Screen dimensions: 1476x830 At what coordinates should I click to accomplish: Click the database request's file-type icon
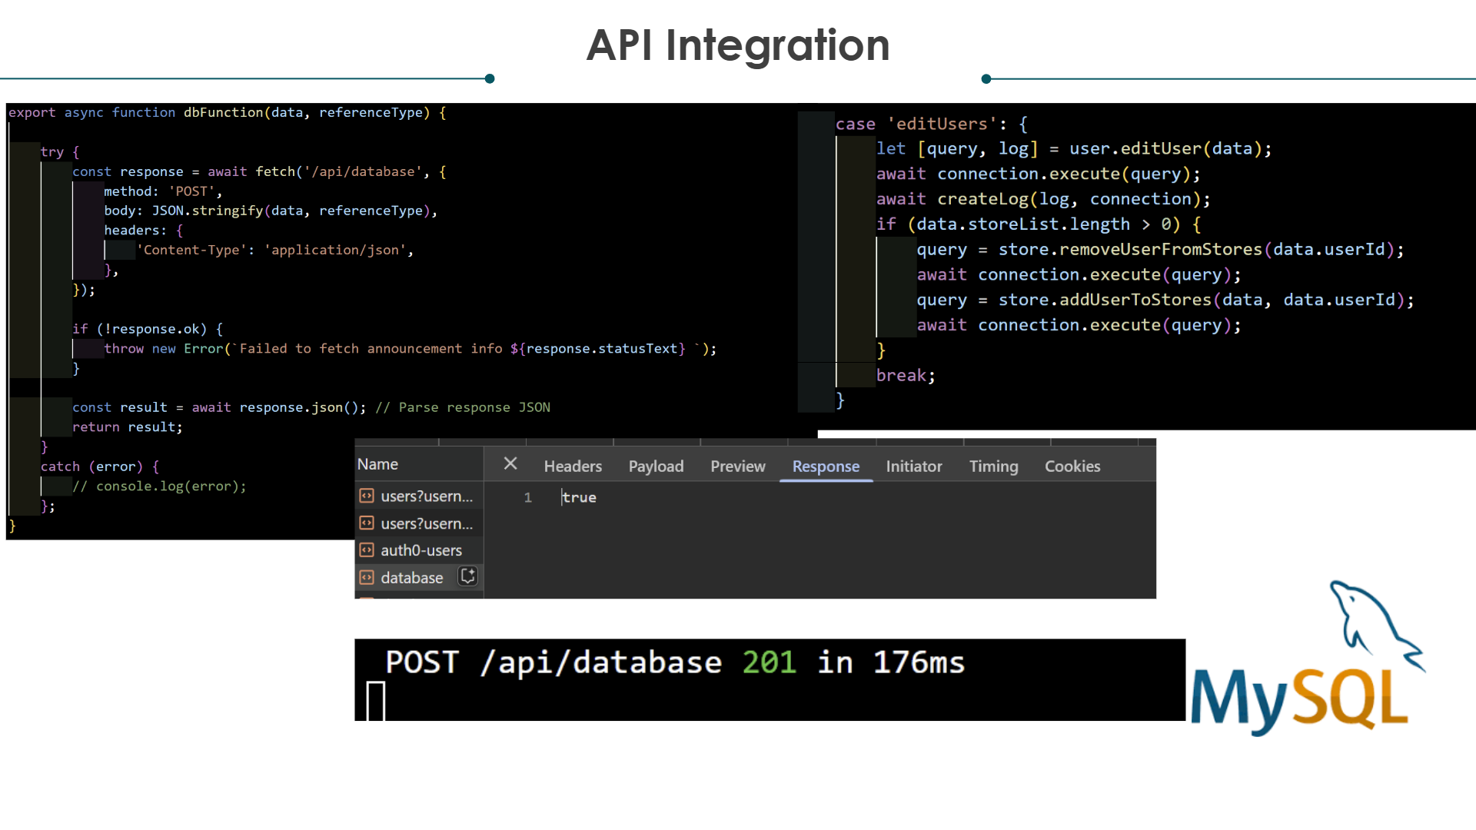coord(367,577)
